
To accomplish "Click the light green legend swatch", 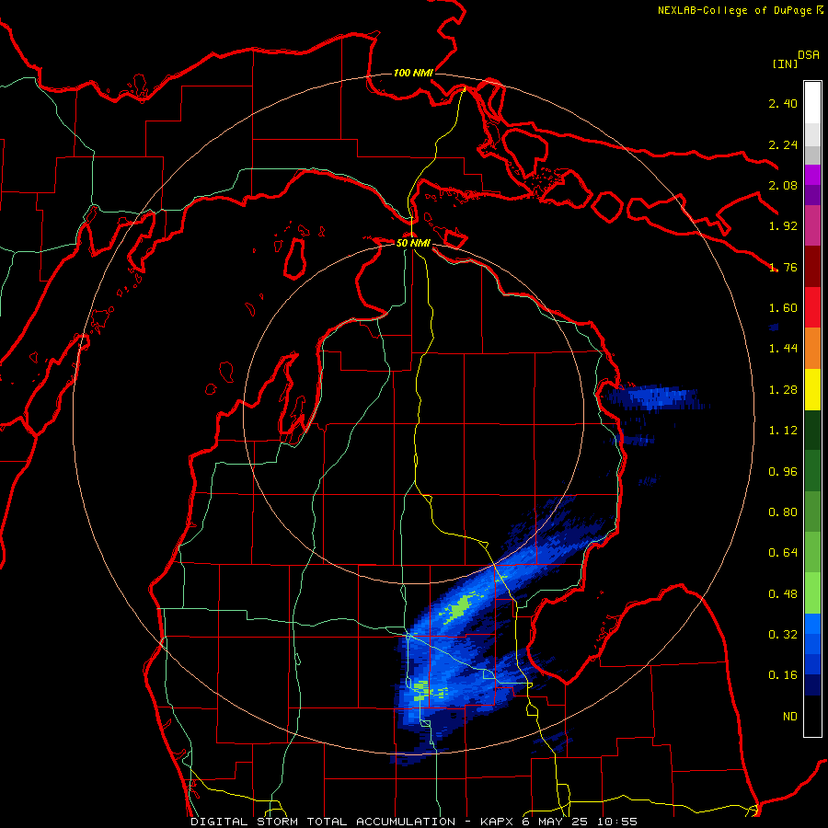I will tap(812, 593).
